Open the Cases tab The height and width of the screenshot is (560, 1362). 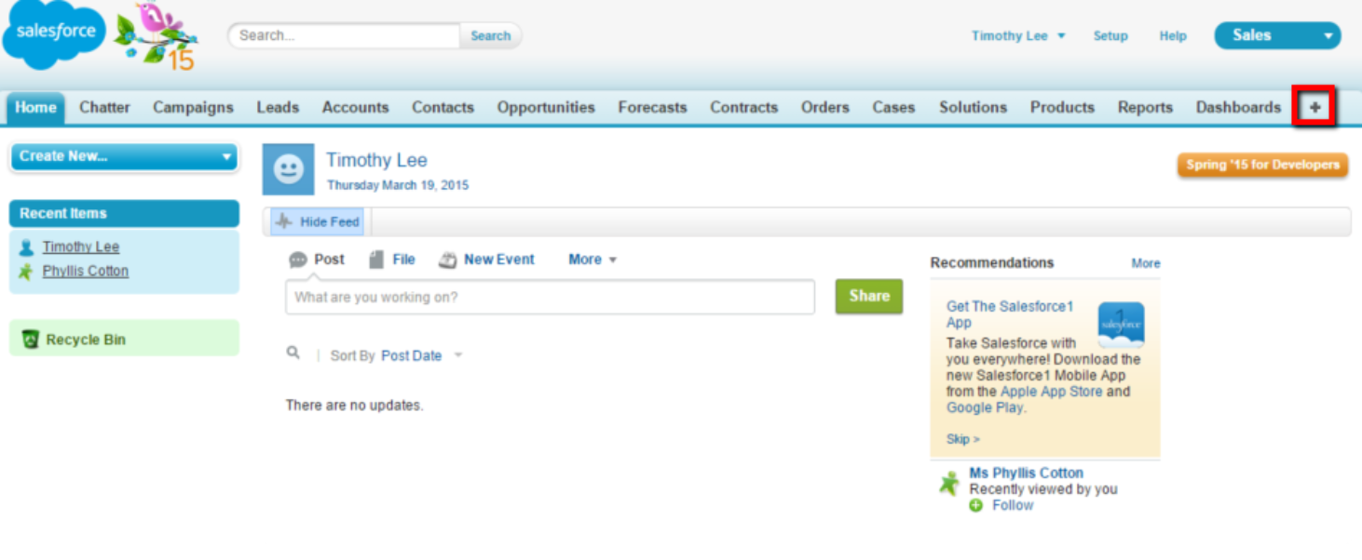click(x=893, y=108)
